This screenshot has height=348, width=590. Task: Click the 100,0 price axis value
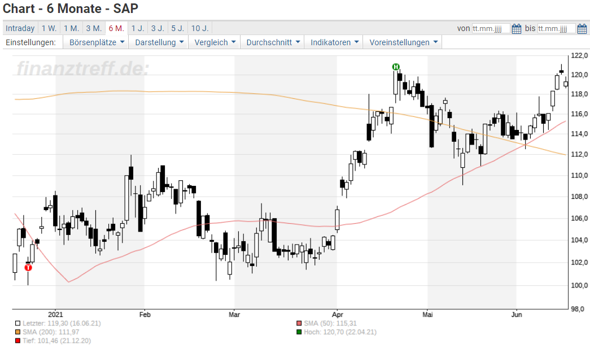[579, 285]
